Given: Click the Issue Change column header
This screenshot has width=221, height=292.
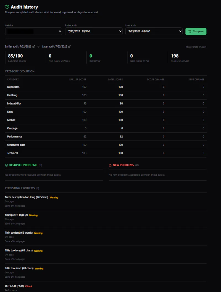Looking at the screenshot, I should [x=196, y=80].
